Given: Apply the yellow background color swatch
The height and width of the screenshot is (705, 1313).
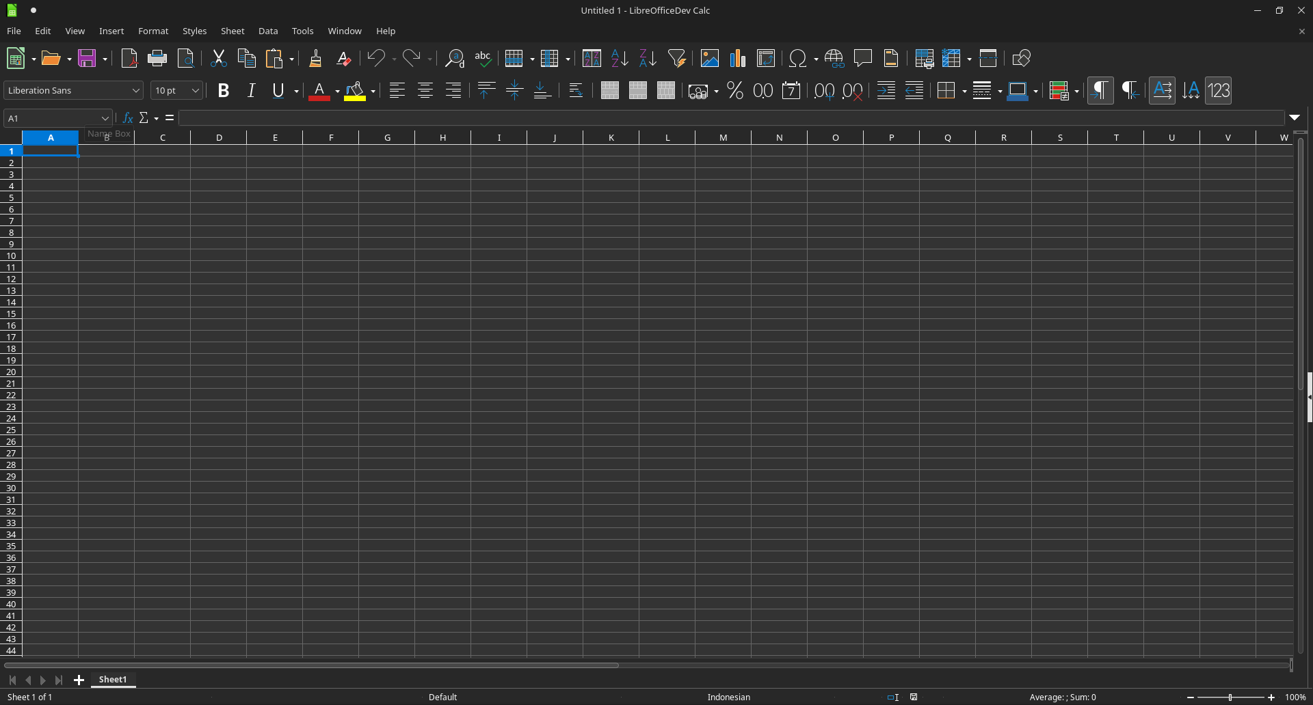Looking at the screenshot, I should click(x=355, y=91).
